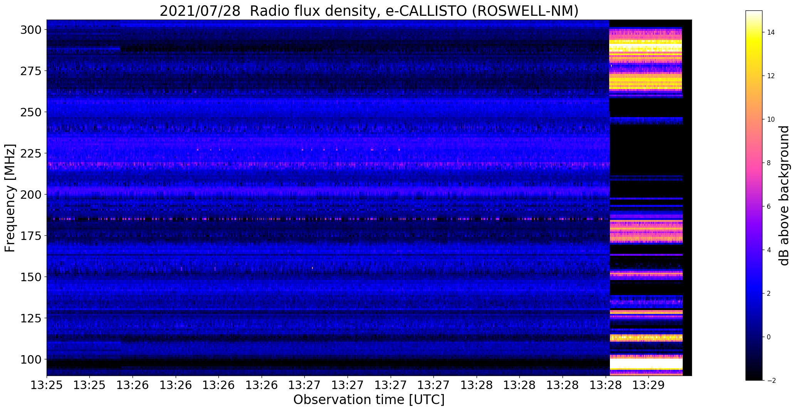Click the 300 frequency tick label

click(31, 30)
